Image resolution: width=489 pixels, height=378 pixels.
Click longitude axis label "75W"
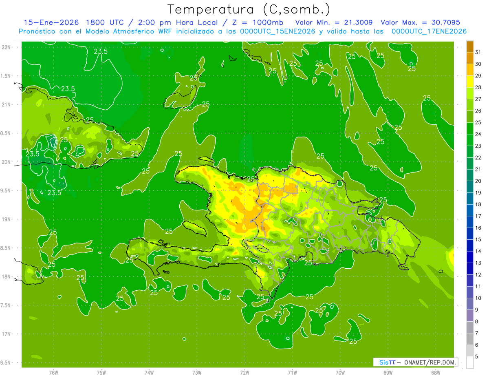[x=101, y=372]
